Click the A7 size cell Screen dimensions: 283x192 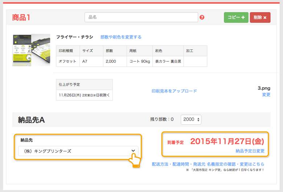[x=91, y=61]
